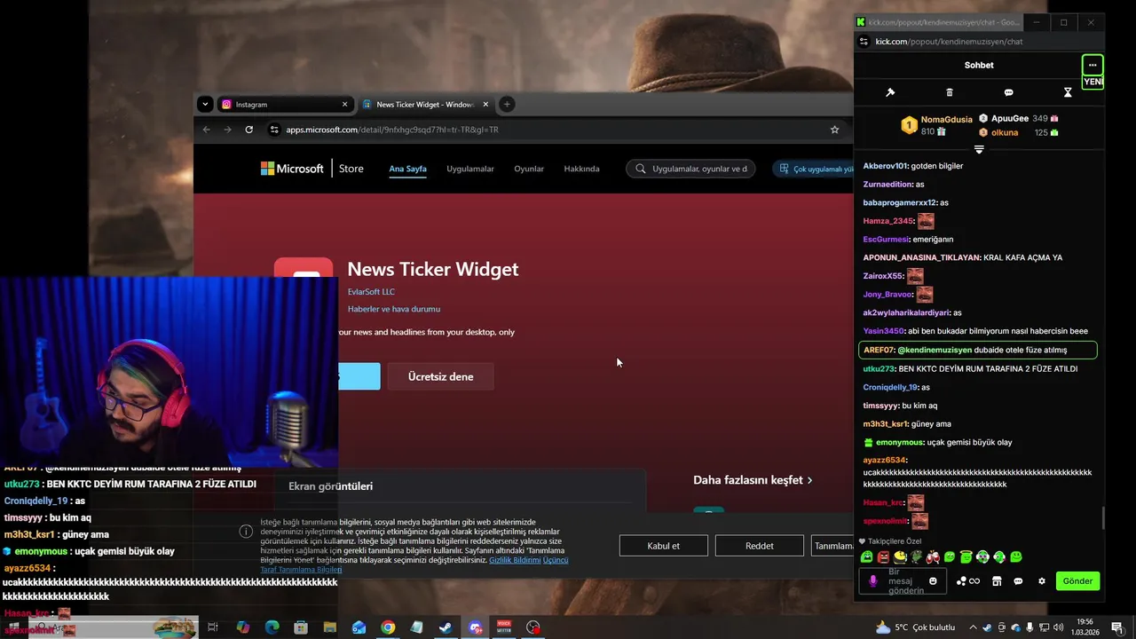Open the Ana Sayfa menu item
This screenshot has height=639, width=1136.
(407, 169)
